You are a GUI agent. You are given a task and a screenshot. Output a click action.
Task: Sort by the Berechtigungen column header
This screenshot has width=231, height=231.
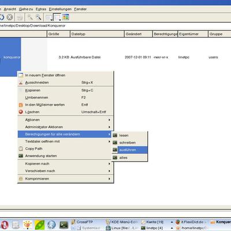[x=165, y=34]
